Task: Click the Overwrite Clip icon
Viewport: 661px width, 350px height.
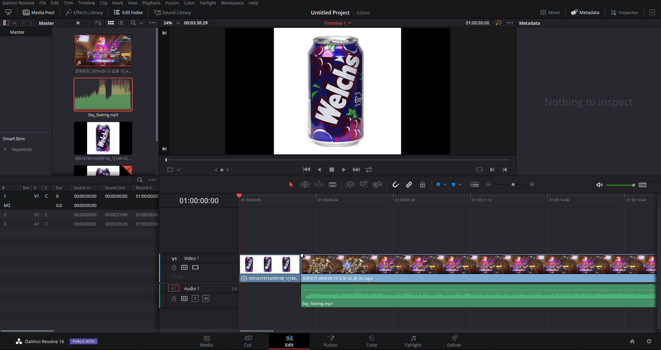Action: (x=364, y=185)
